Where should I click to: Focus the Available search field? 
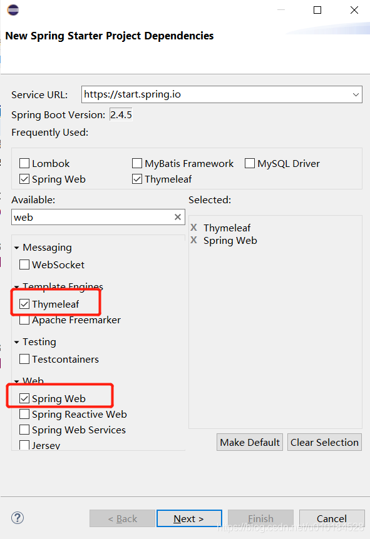(x=93, y=217)
